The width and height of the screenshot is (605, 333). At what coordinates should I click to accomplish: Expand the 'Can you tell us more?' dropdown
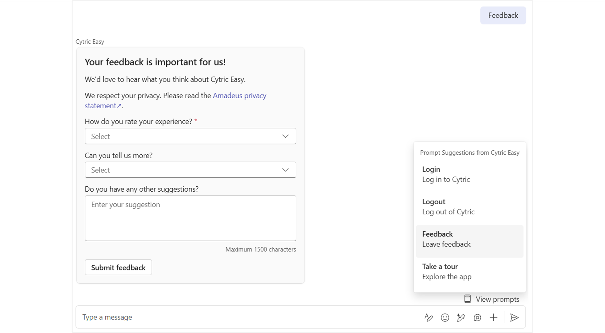(186, 170)
